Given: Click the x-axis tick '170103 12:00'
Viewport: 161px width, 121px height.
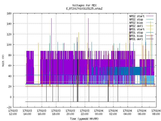Looking at the screenshot, I should 13,112.
